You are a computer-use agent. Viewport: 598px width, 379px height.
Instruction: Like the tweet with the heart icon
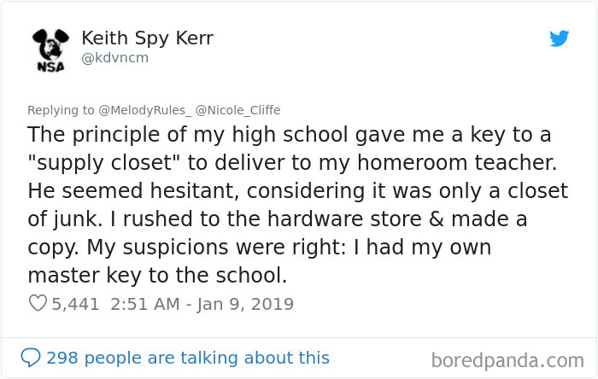(38, 303)
